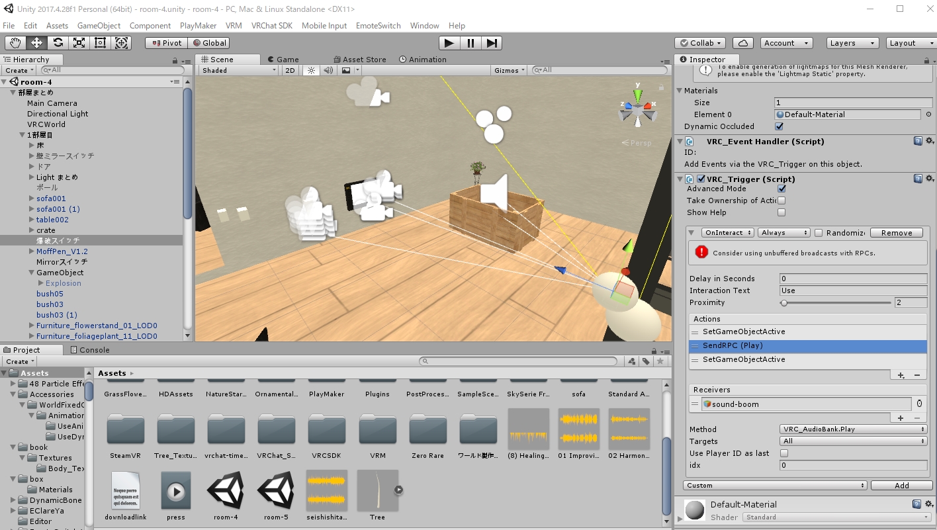Open the Layers dropdown
The height and width of the screenshot is (530, 937).
click(x=853, y=43)
